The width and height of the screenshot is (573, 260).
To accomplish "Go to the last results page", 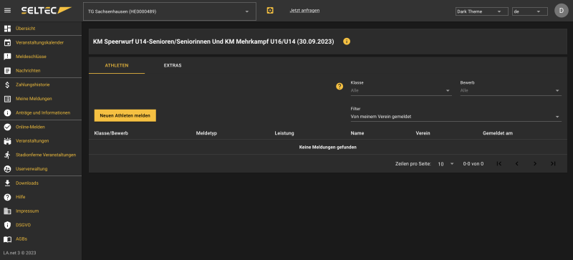I will [553, 164].
